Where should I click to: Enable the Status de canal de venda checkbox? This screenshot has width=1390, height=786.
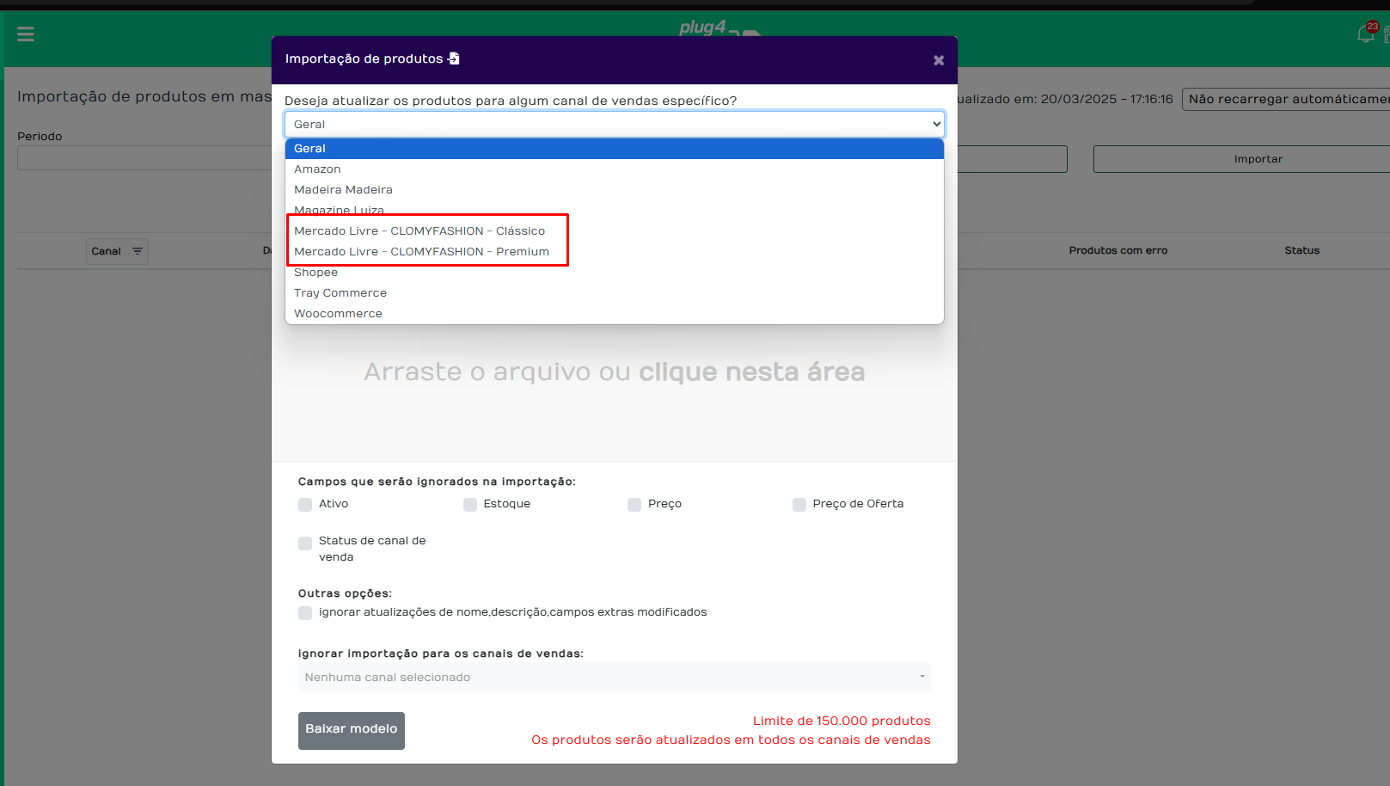click(305, 543)
